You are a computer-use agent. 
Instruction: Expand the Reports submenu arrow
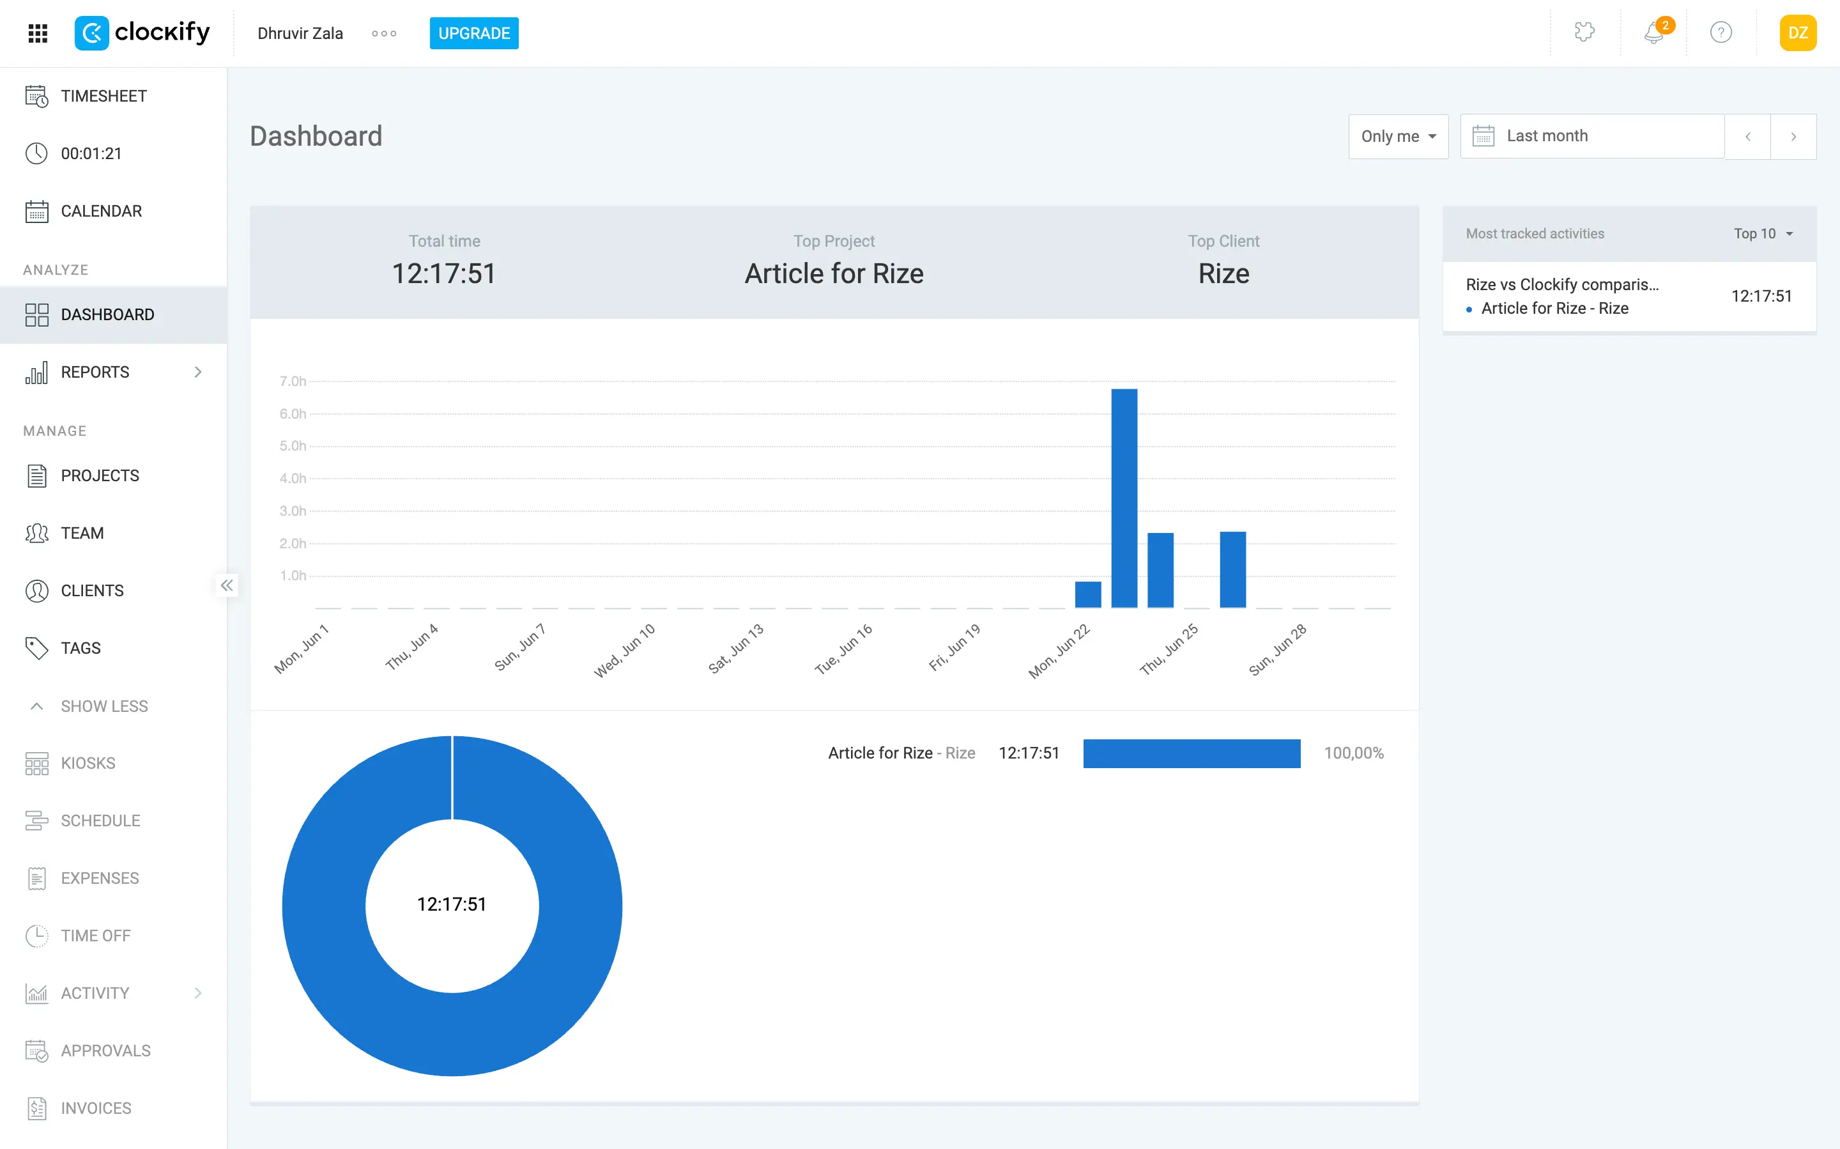point(198,373)
